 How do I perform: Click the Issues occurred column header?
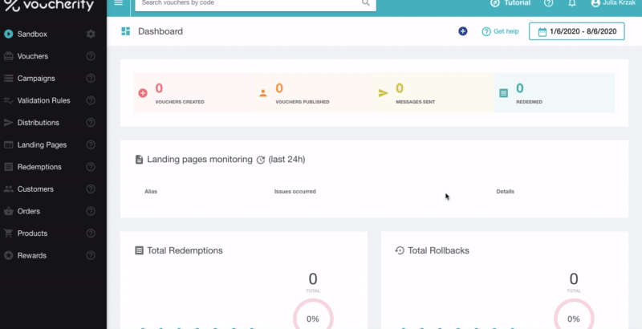(295, 192)
